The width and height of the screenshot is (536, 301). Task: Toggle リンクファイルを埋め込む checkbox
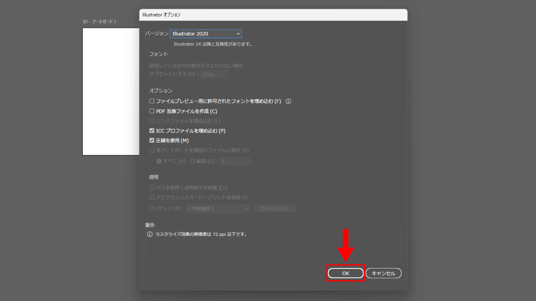pyautogui.click(x=152, y=121)
